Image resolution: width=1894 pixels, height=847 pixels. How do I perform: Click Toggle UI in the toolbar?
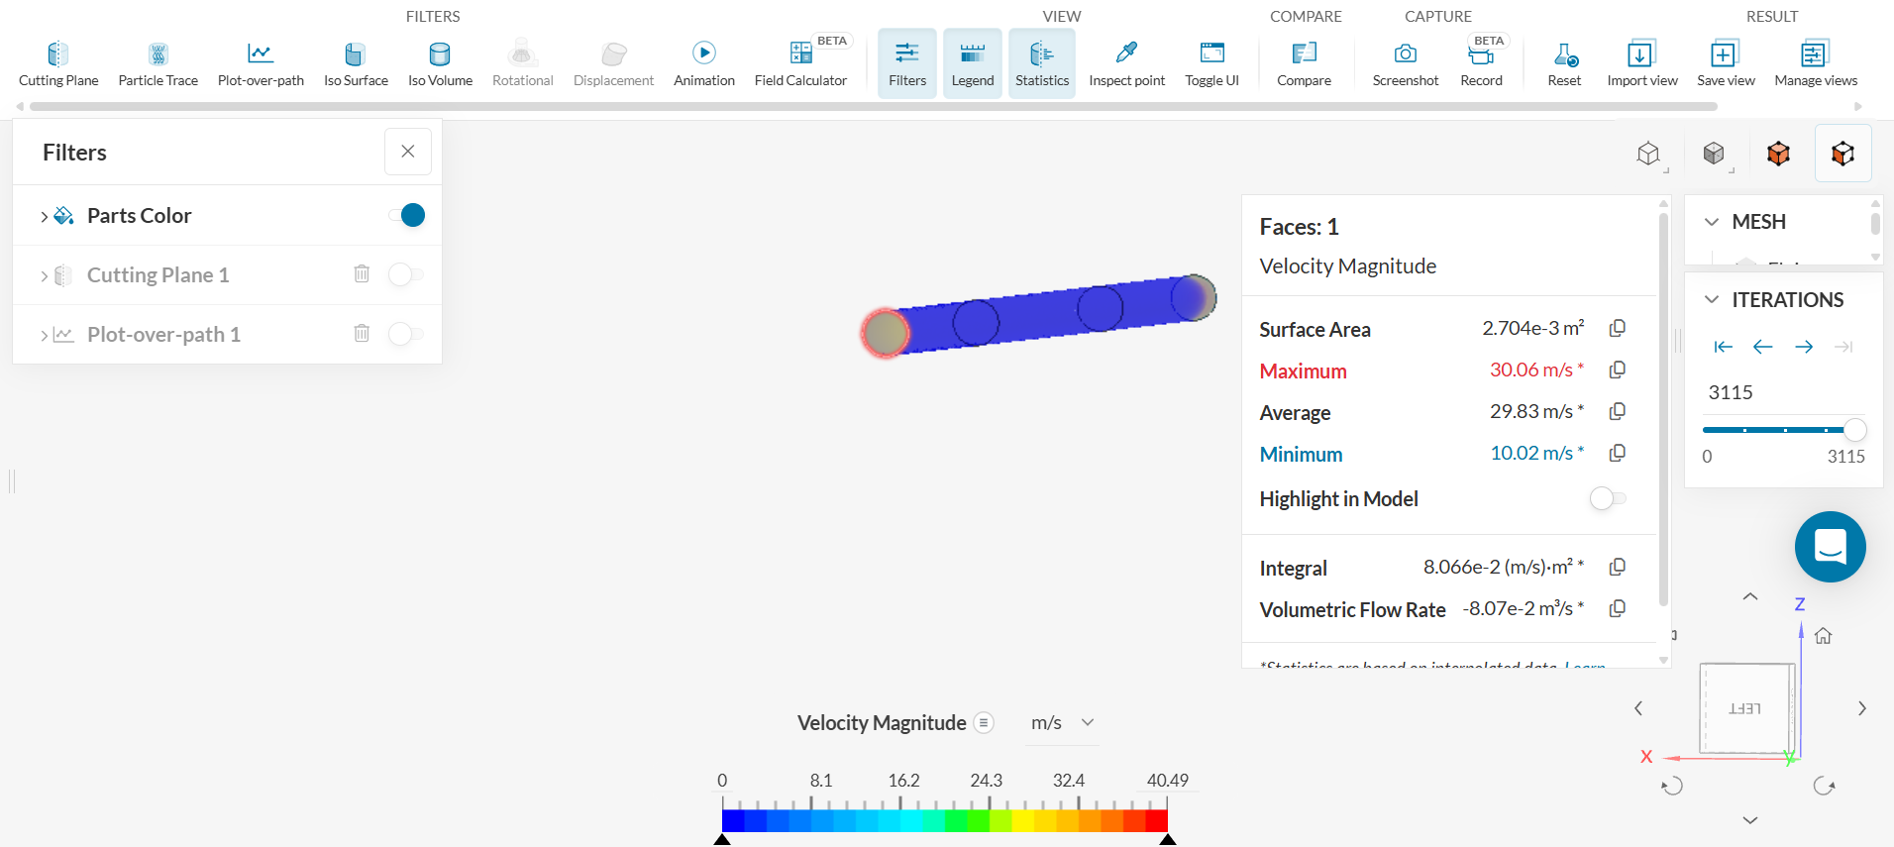pos(1211,63)
